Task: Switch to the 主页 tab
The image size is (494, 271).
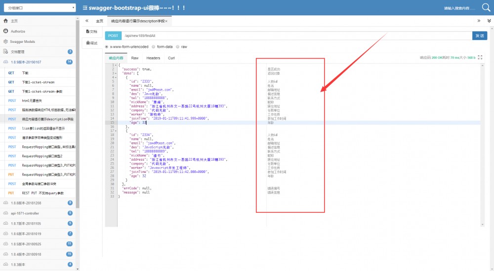Action: tap(100, 21)
